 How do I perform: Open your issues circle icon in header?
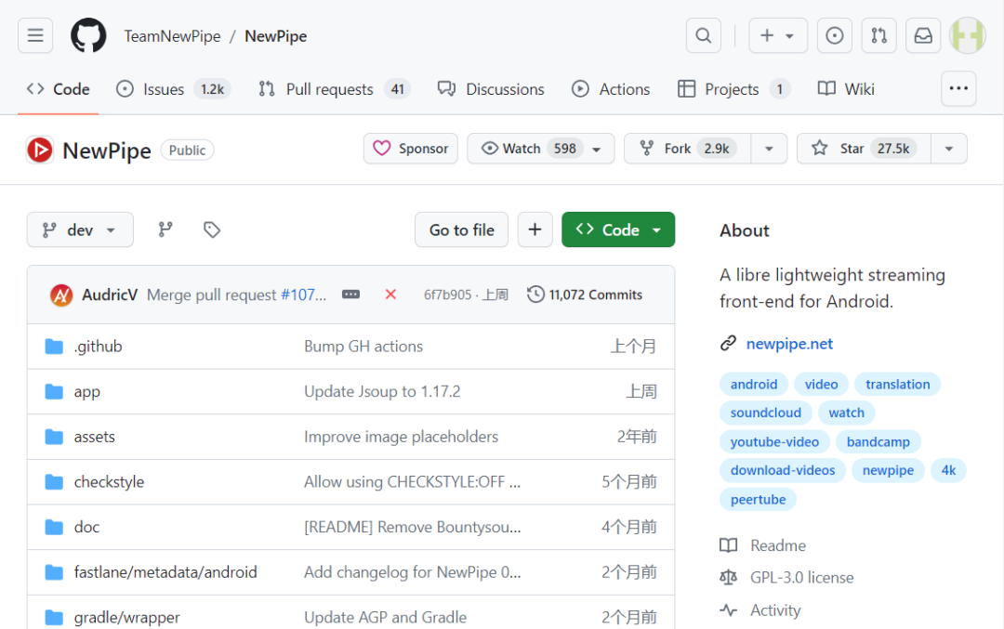834,36
